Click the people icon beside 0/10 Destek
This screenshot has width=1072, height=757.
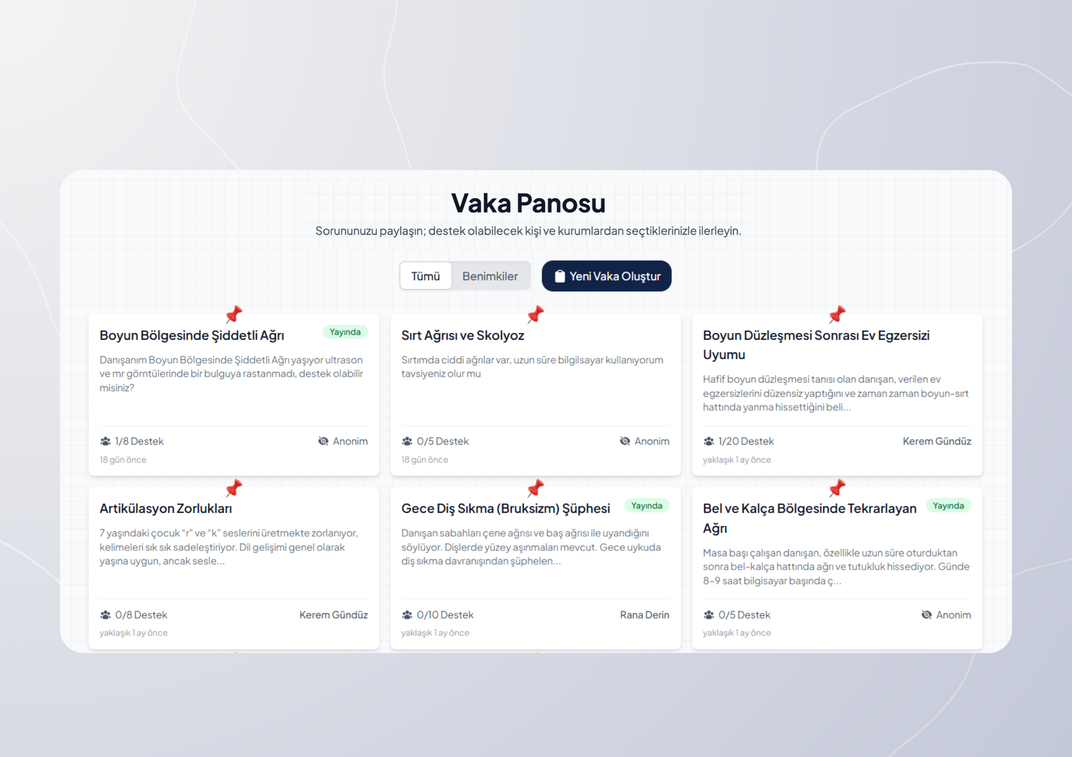[x=407, y=615]
